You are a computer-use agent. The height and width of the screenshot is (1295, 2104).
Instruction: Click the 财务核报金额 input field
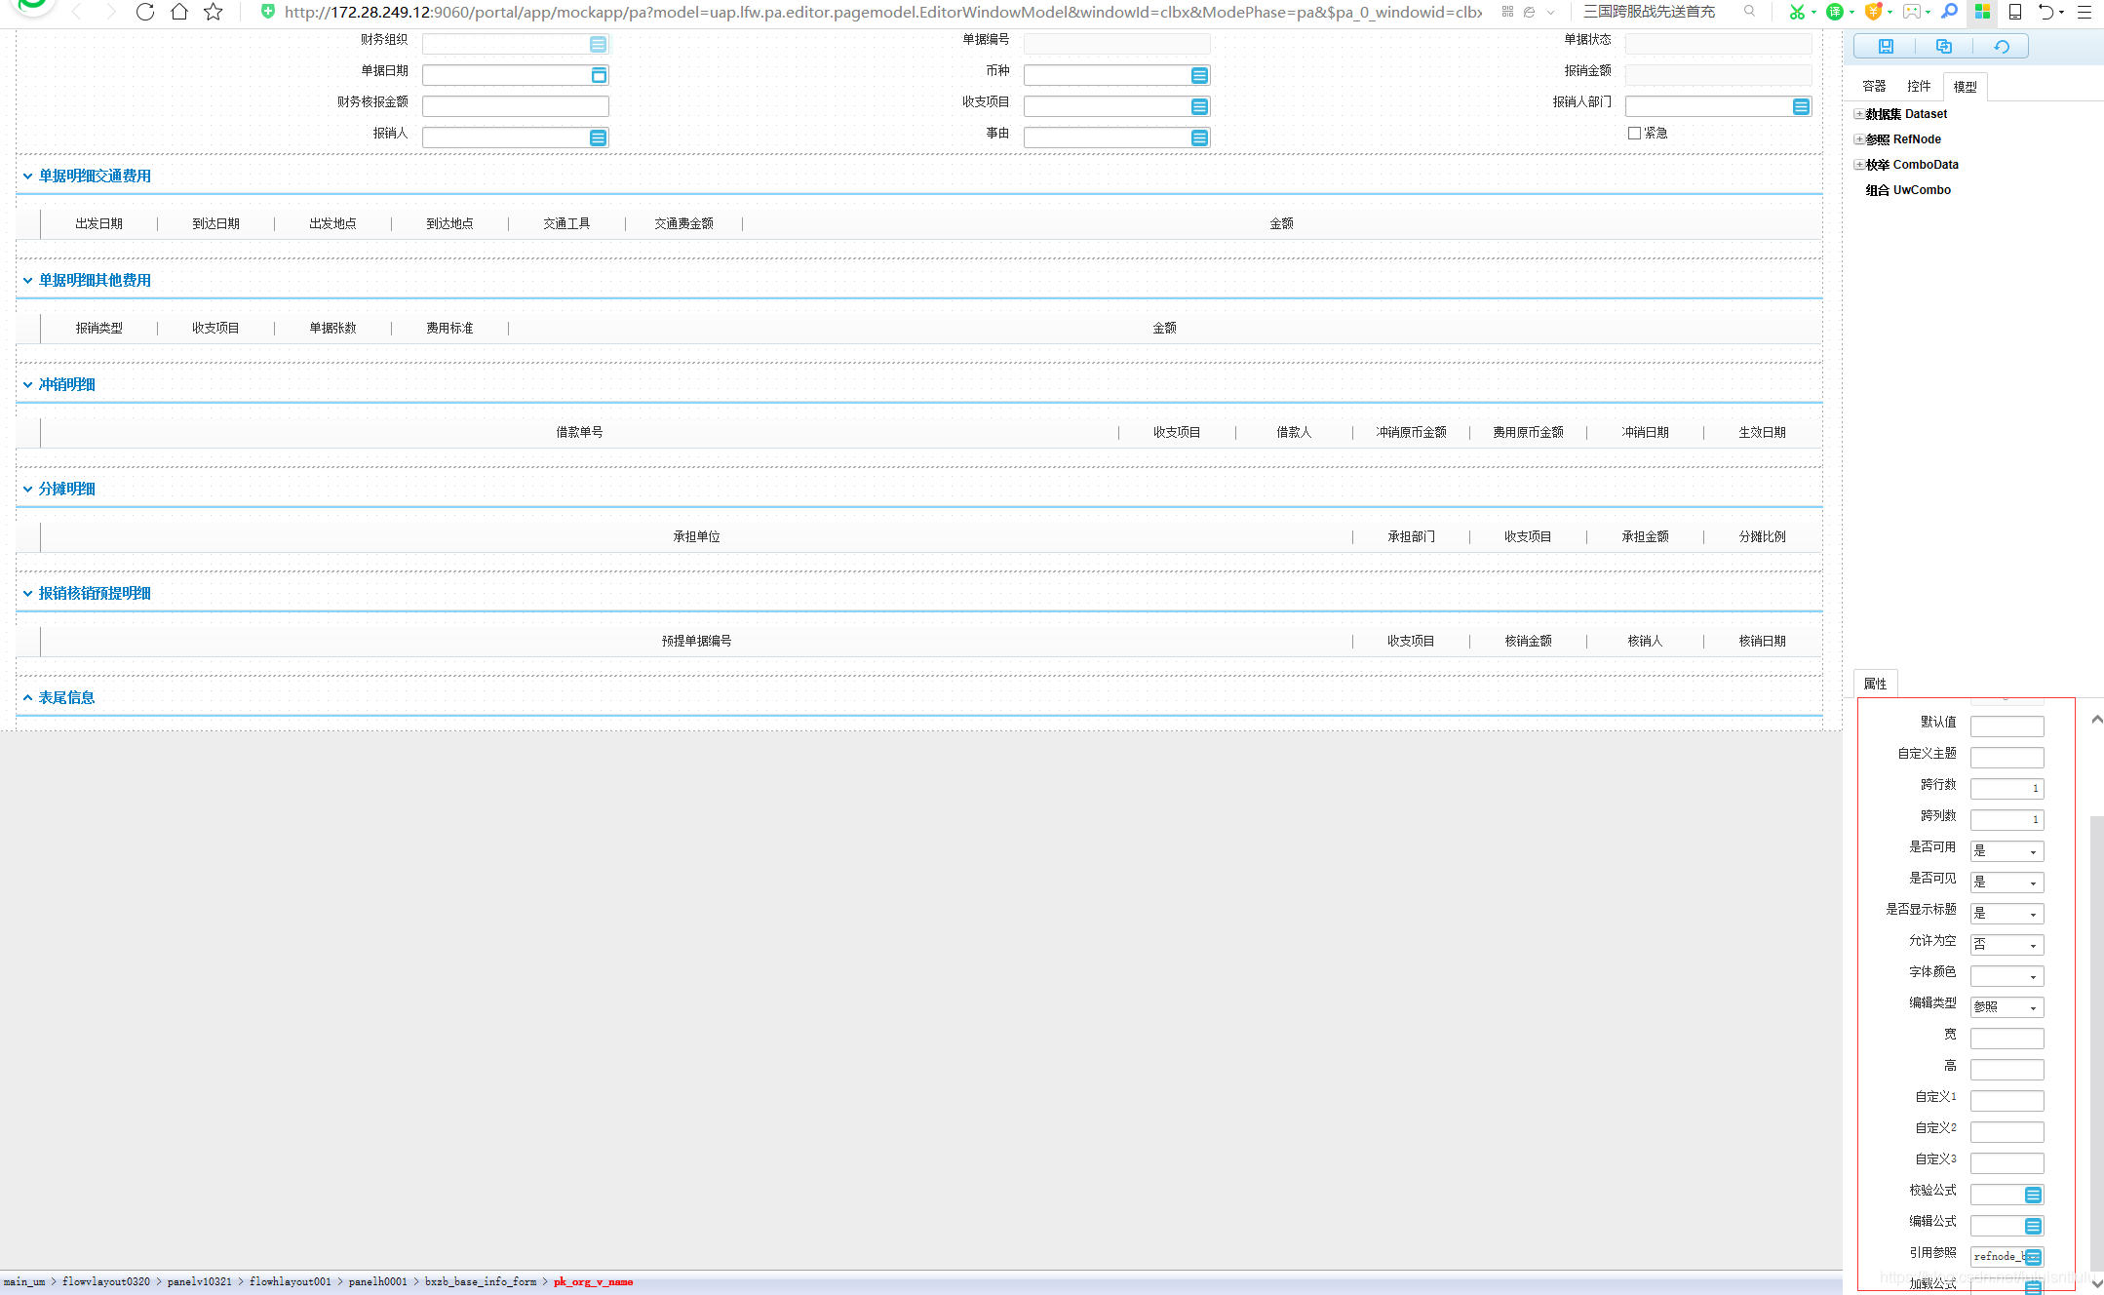coord(515,107)
